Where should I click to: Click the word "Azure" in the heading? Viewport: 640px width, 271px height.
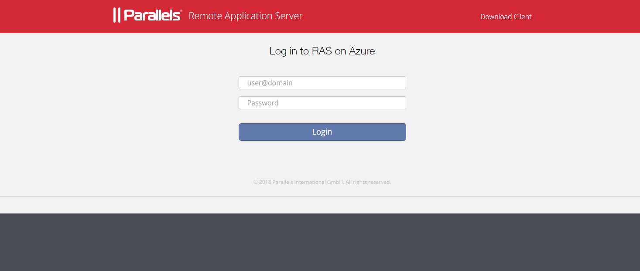(x=362, y=51)
